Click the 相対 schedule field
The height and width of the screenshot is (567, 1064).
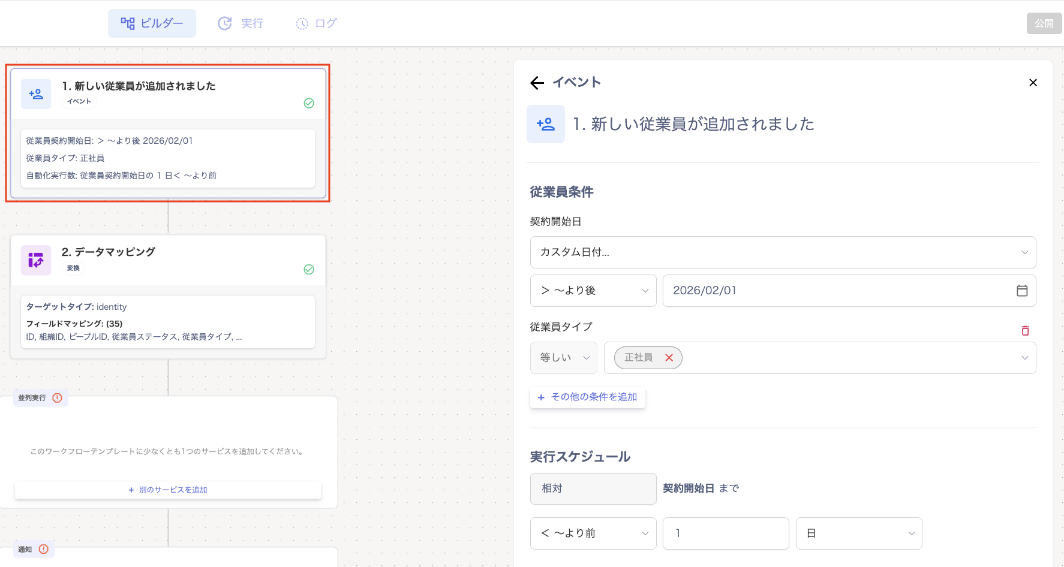point(593,488)
